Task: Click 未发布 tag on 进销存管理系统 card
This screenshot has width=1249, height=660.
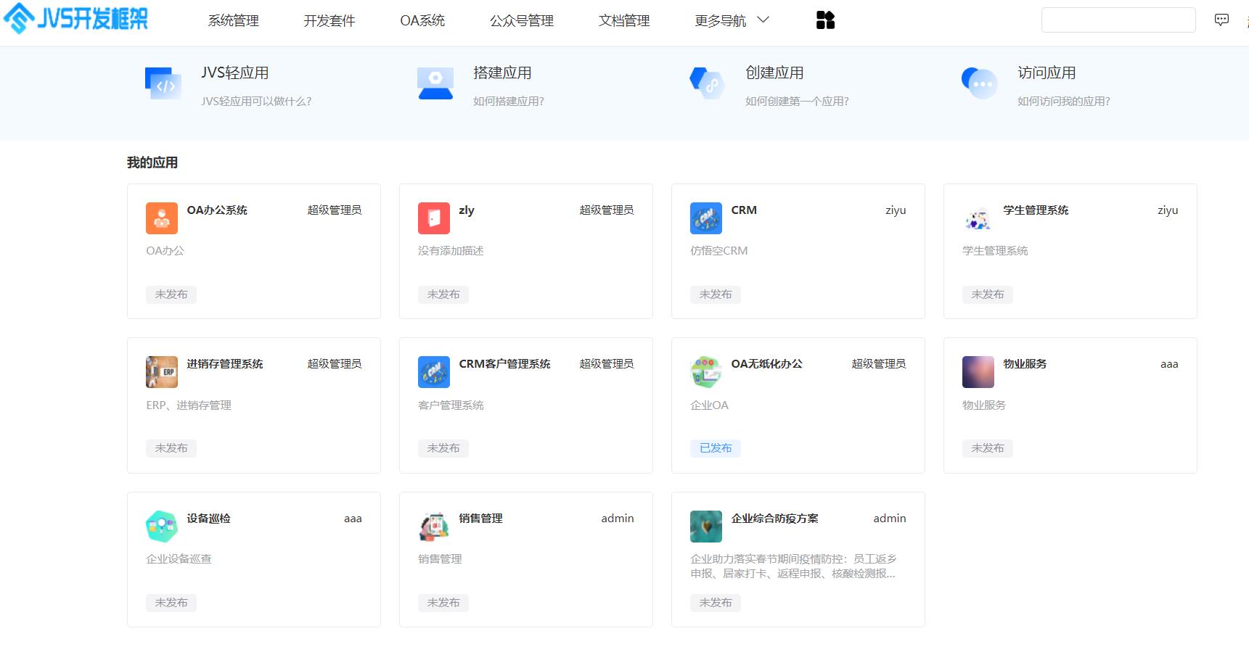Action: 171,448
